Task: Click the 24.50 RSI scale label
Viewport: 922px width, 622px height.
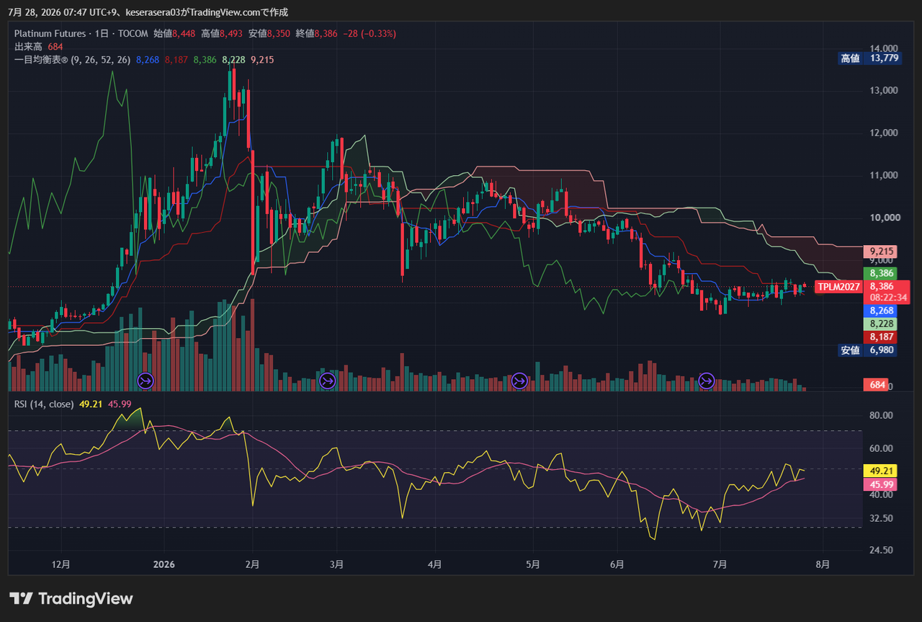Action: (882, 550)
